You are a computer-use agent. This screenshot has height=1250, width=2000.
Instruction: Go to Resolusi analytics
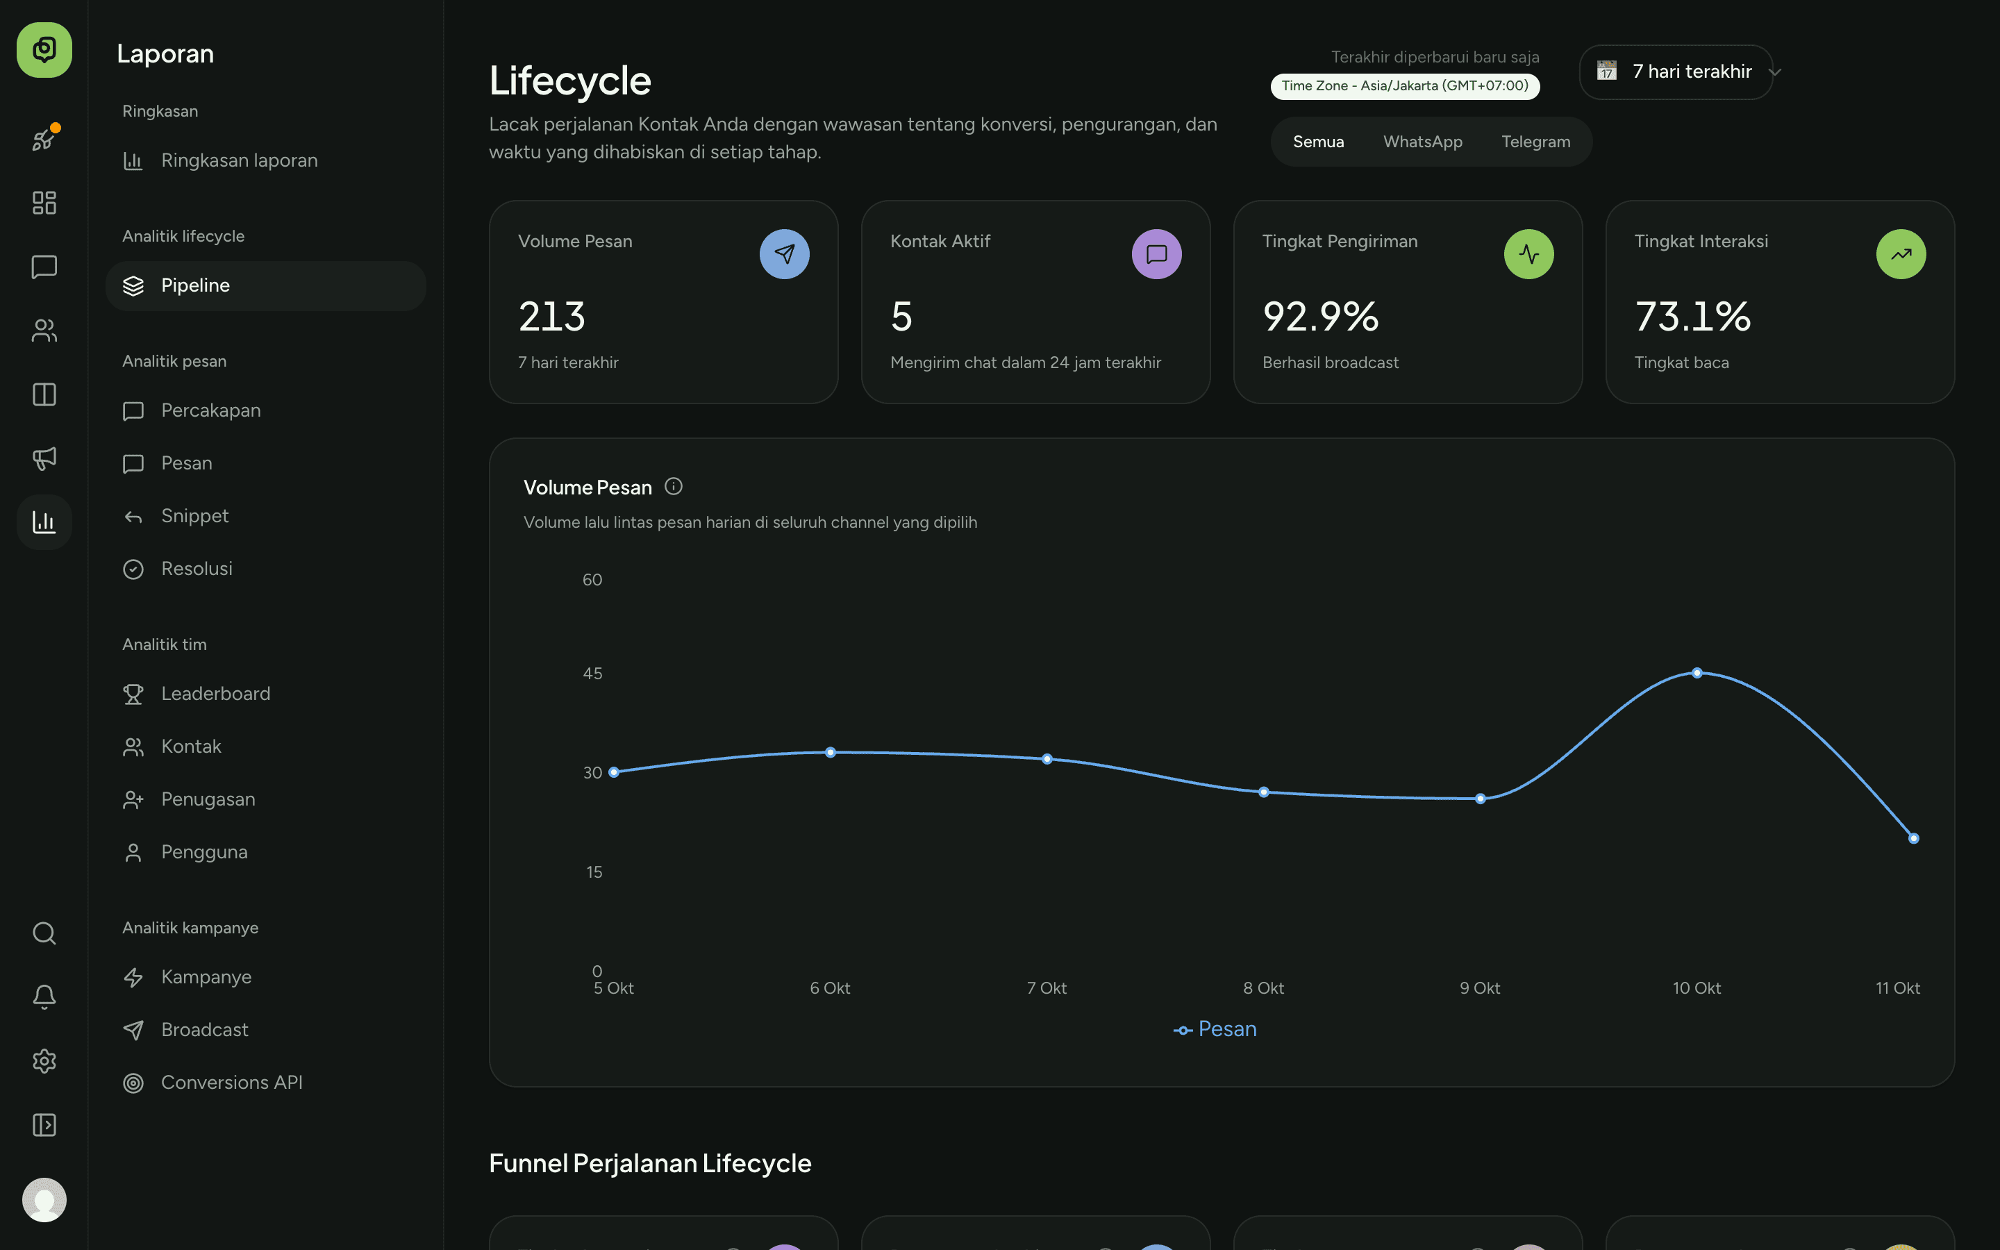pyautogui.click(x=265, y=569)
